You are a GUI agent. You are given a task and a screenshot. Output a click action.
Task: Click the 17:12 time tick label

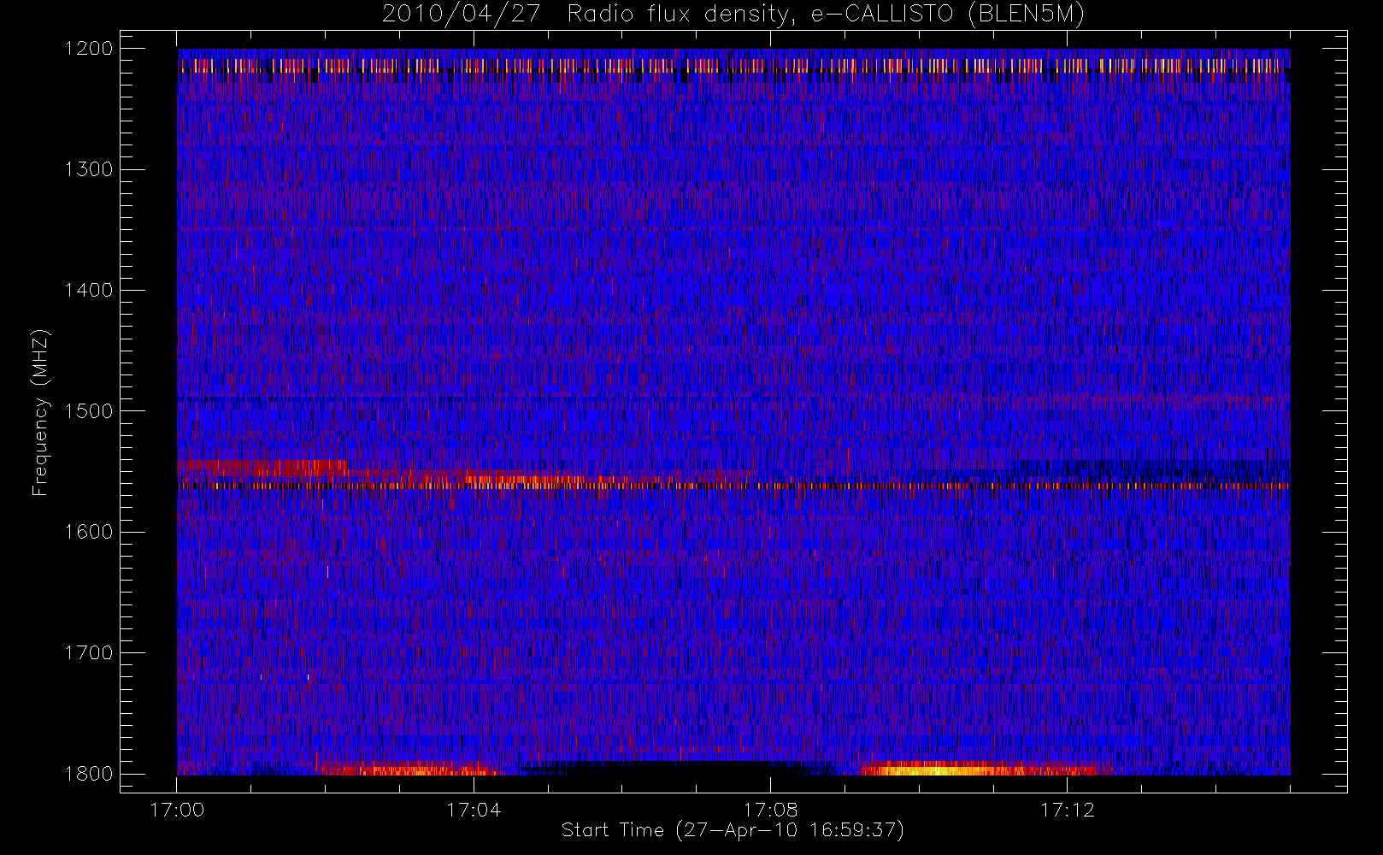click(1067, 810)
